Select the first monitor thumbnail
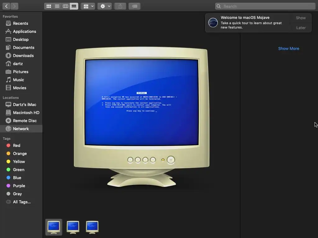Viewport: 318px width, 238px height. [x=54, y=227]
